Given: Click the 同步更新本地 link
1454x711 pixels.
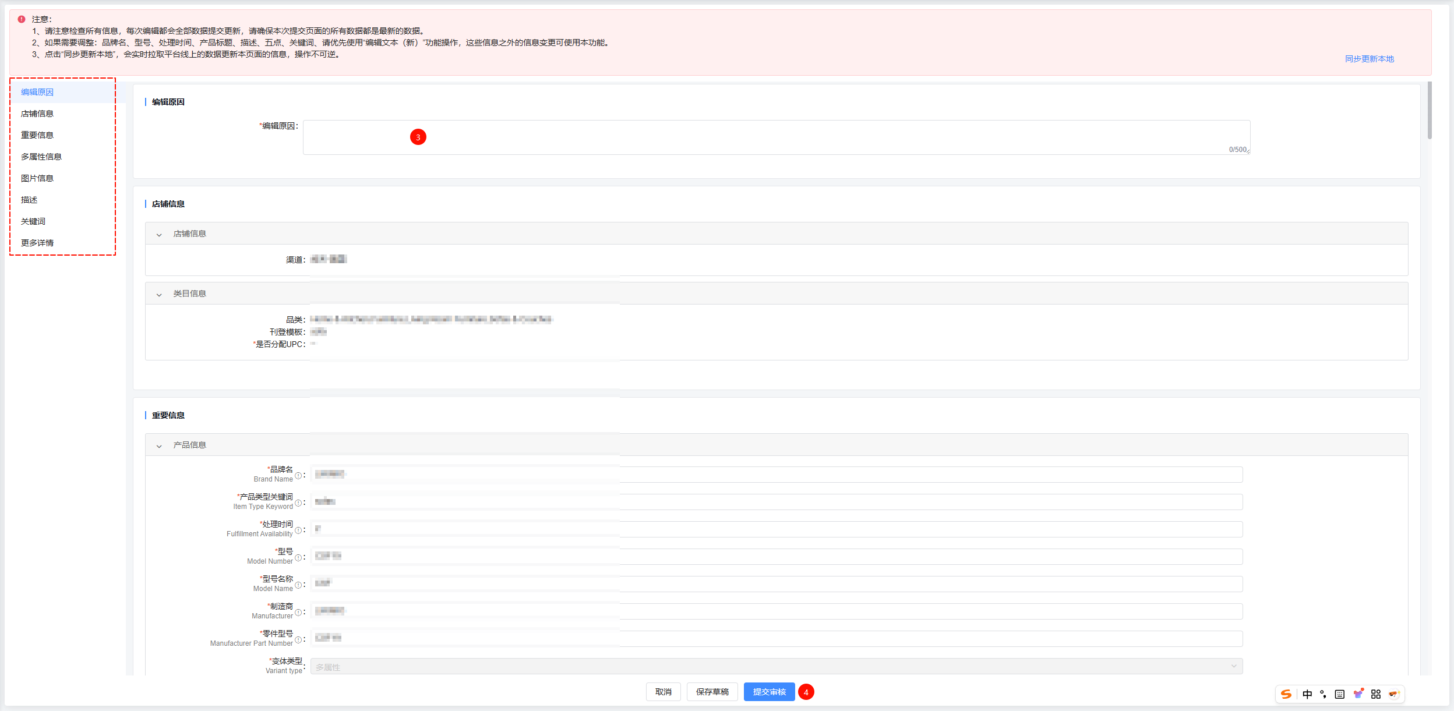Looking at the screenshot, I should tap(1369, 59).
